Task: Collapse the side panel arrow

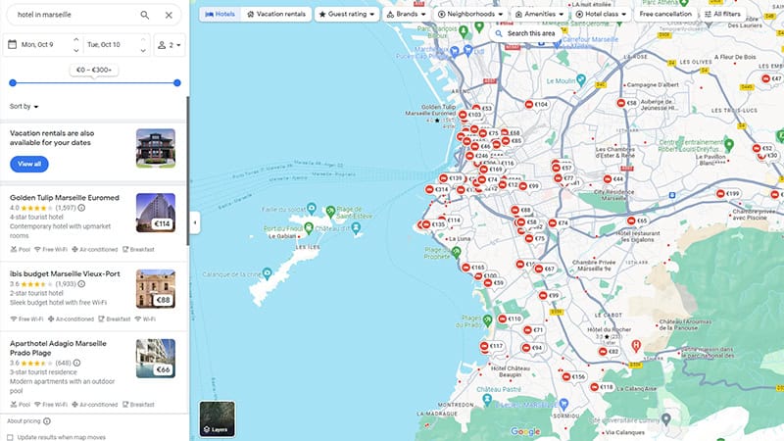Action: point(194,222)
